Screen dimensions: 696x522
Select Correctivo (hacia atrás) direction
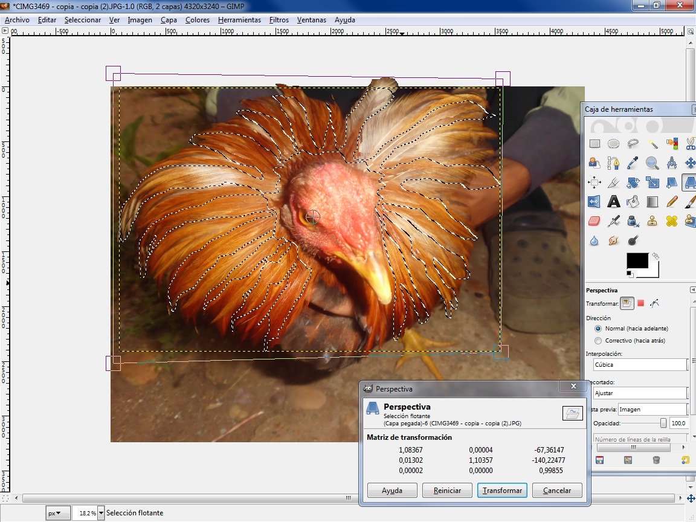pyautogui.click(x=598, y=341)
